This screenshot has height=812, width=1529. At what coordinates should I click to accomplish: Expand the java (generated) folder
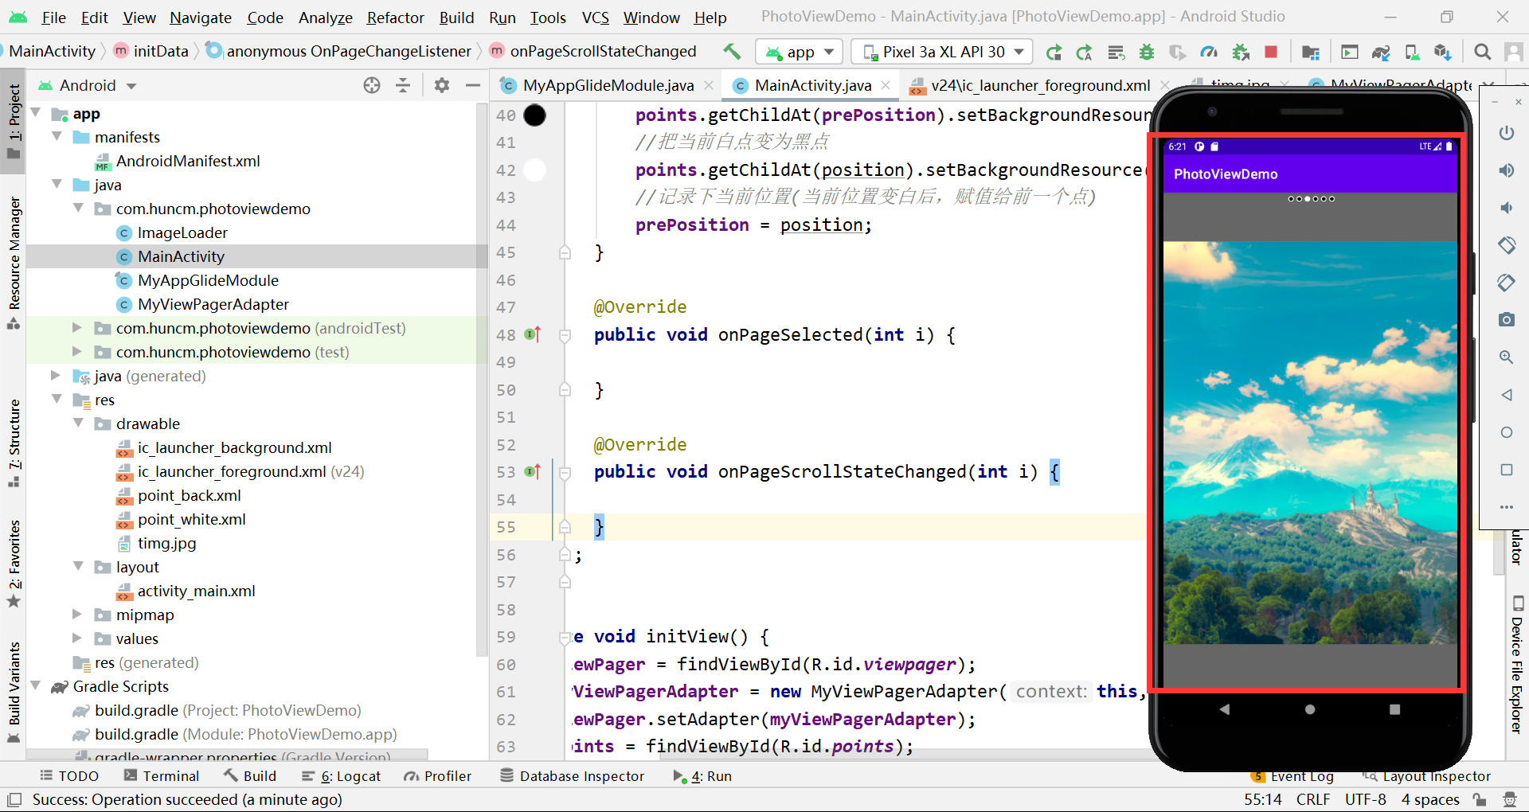coord(56,376)
